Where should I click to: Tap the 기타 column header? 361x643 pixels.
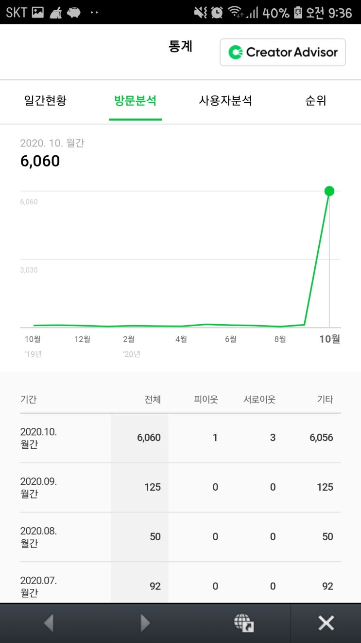[x=325, y=400]
